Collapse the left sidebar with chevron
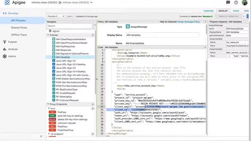251x141 pixels. [41, 136]
